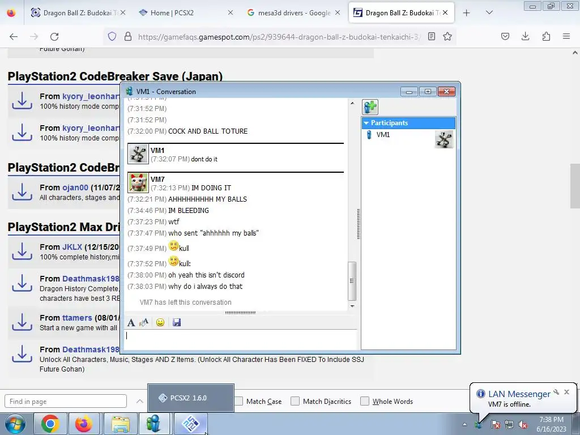Open a new tab with plus button
This screenshot has width=580, height=435.
[x=467, y=13]
